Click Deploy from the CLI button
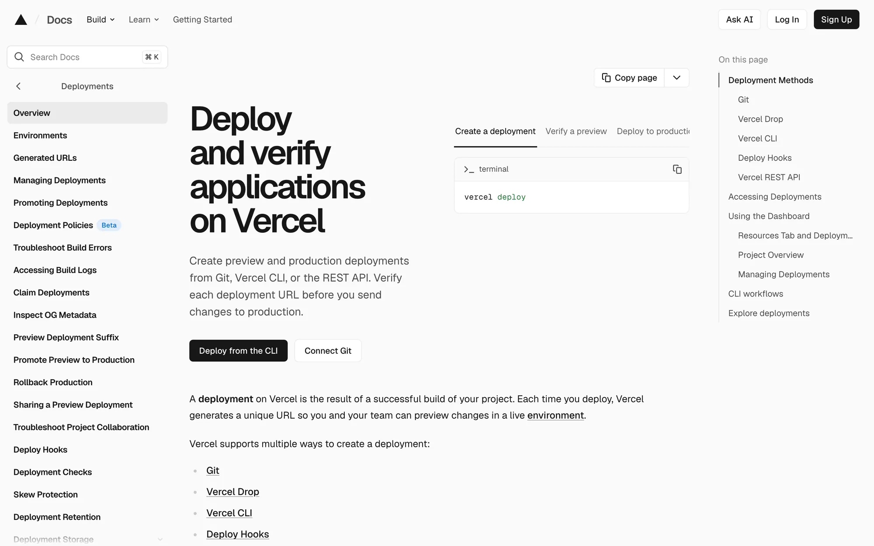This screenshot has width=874, height=546. pyautogui.click(x=238, y=351)
